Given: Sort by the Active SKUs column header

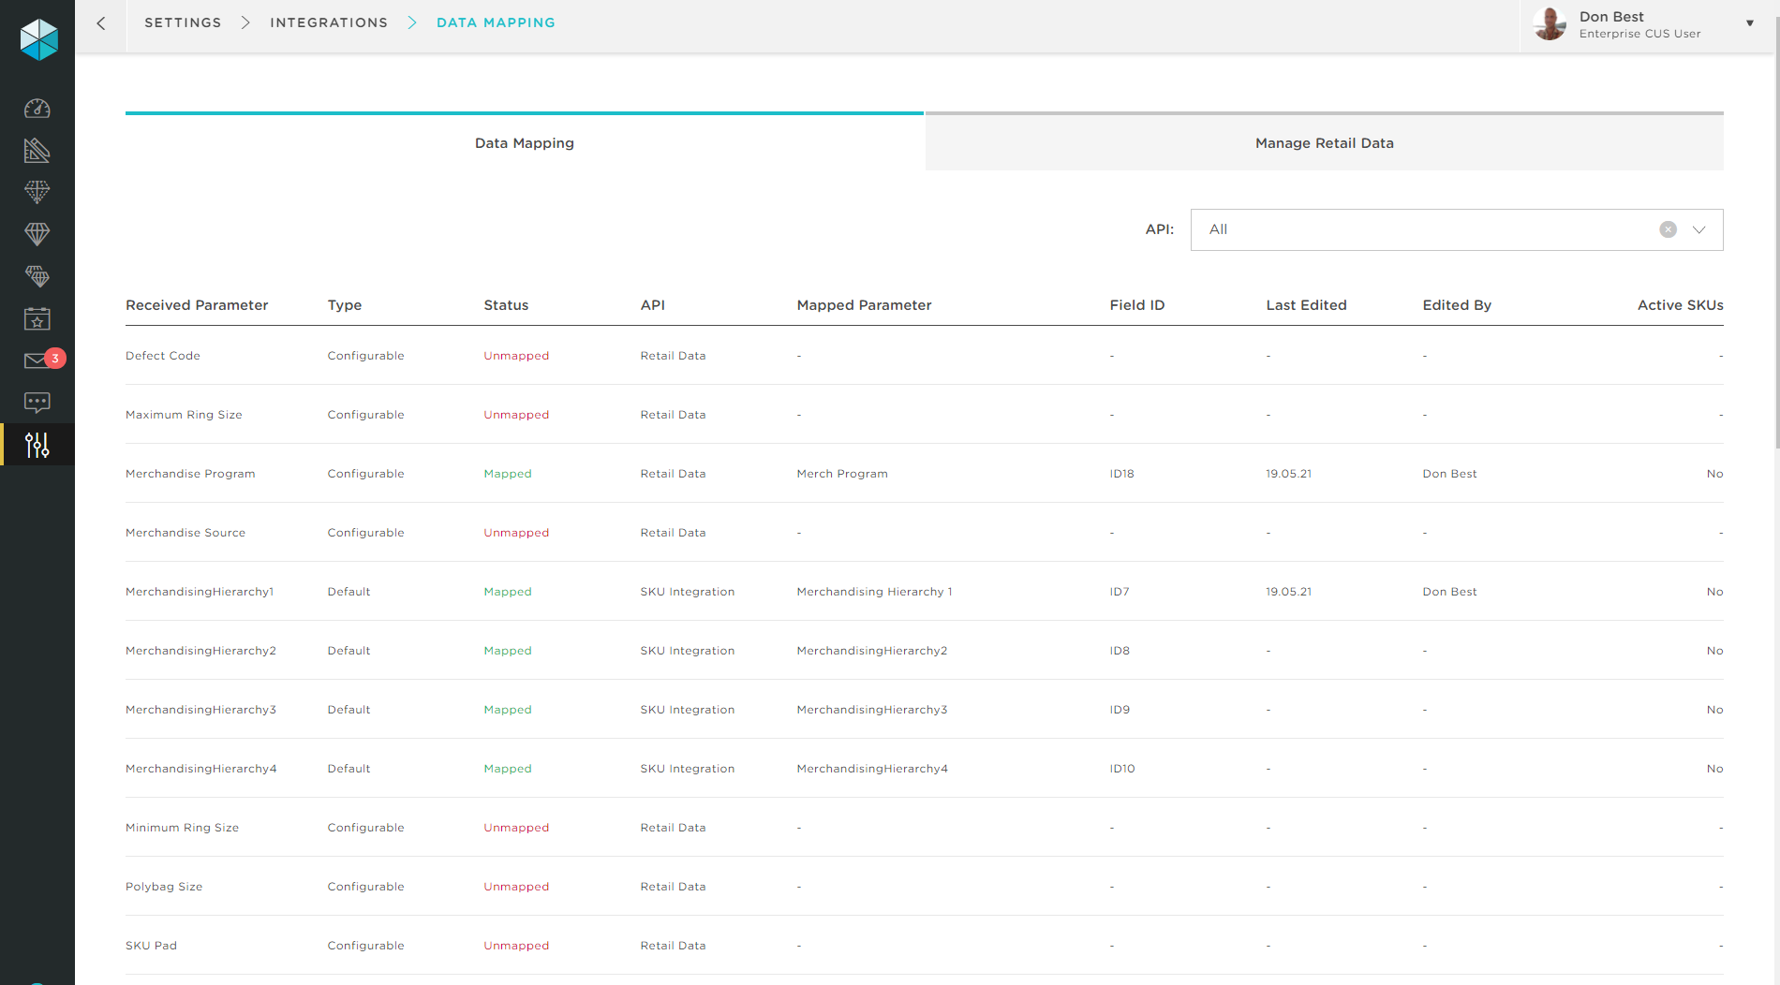Looking at the screenshot, I should coord(1680,305).
